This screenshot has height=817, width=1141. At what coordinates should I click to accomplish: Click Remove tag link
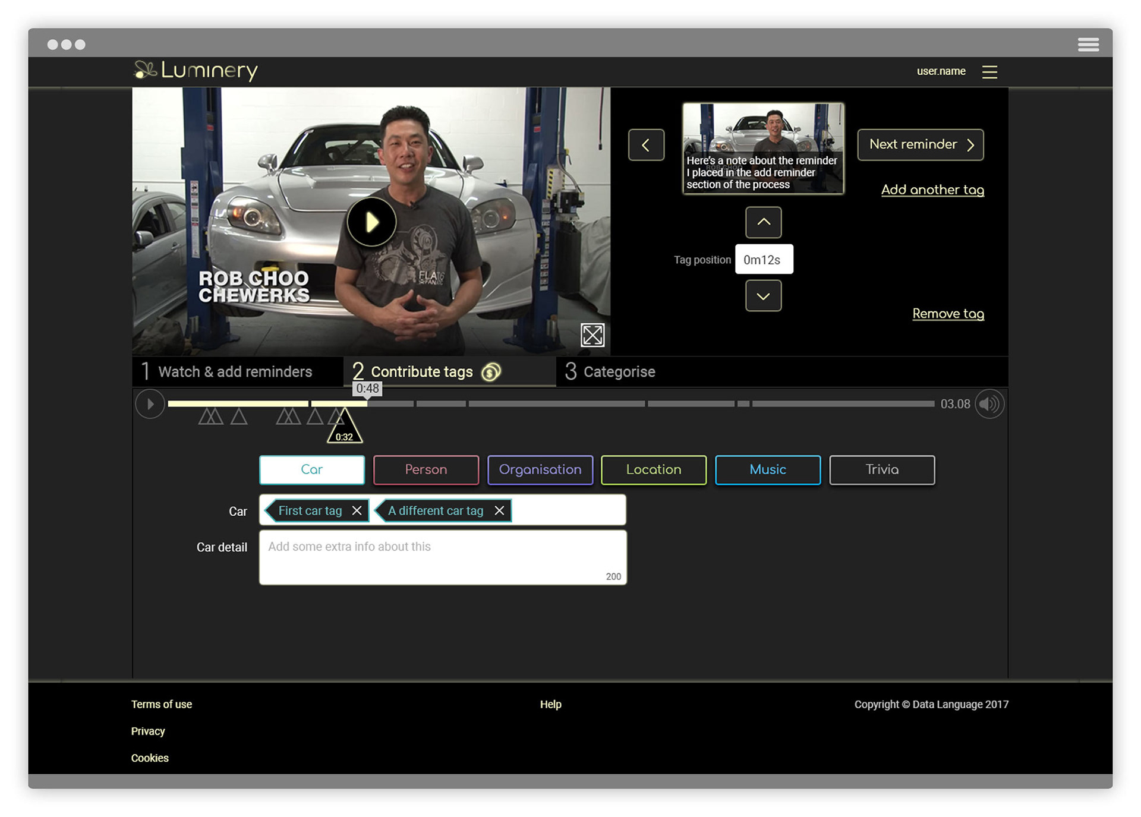tap(948, 313)
